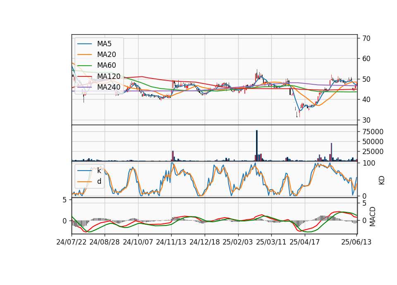Click the price axis value 60
The image size is (397, 285).
[366, 59]
